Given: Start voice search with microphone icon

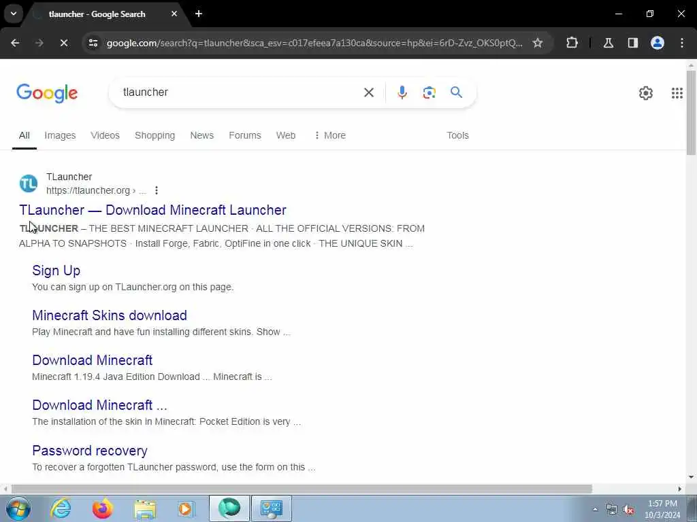Looking at the screenshot, I should [x=402, y=92].
